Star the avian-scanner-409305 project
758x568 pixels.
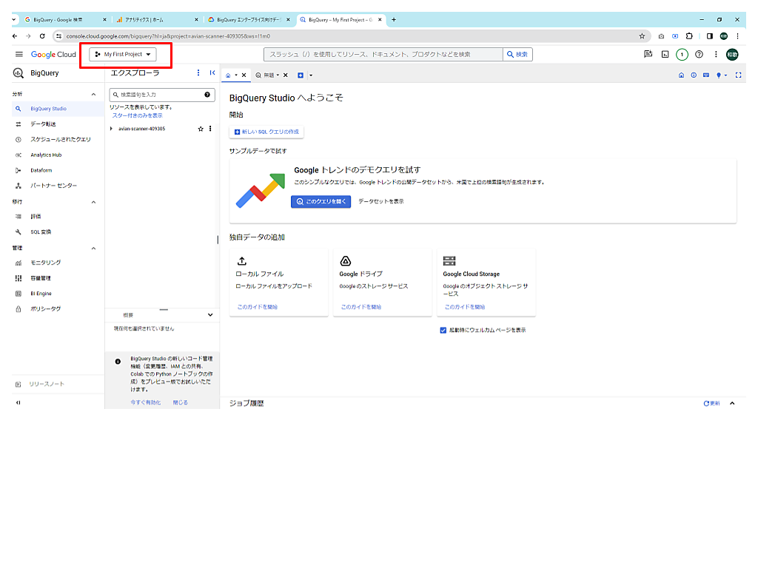click(201, 129)
